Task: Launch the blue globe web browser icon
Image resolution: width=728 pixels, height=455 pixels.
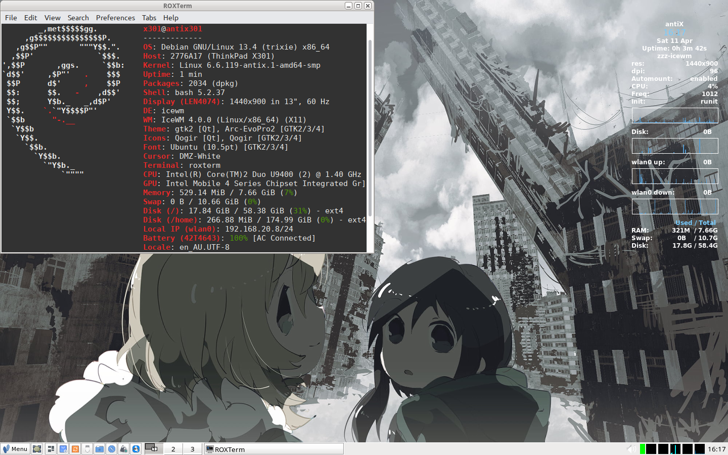Action: click(136, 449)
